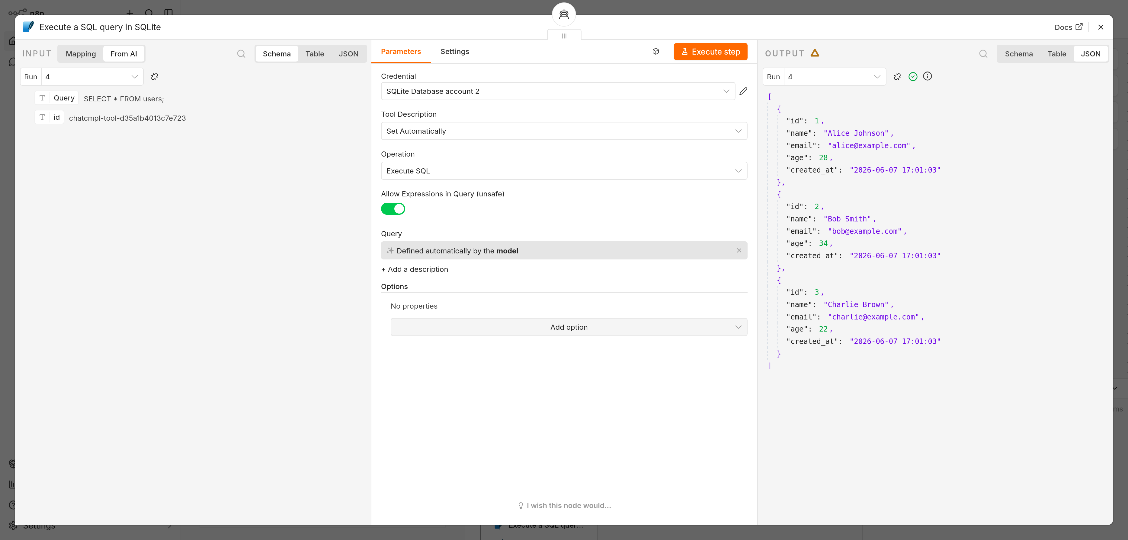
Task: Click the Query field pill in input
Action: pos(56,98)
